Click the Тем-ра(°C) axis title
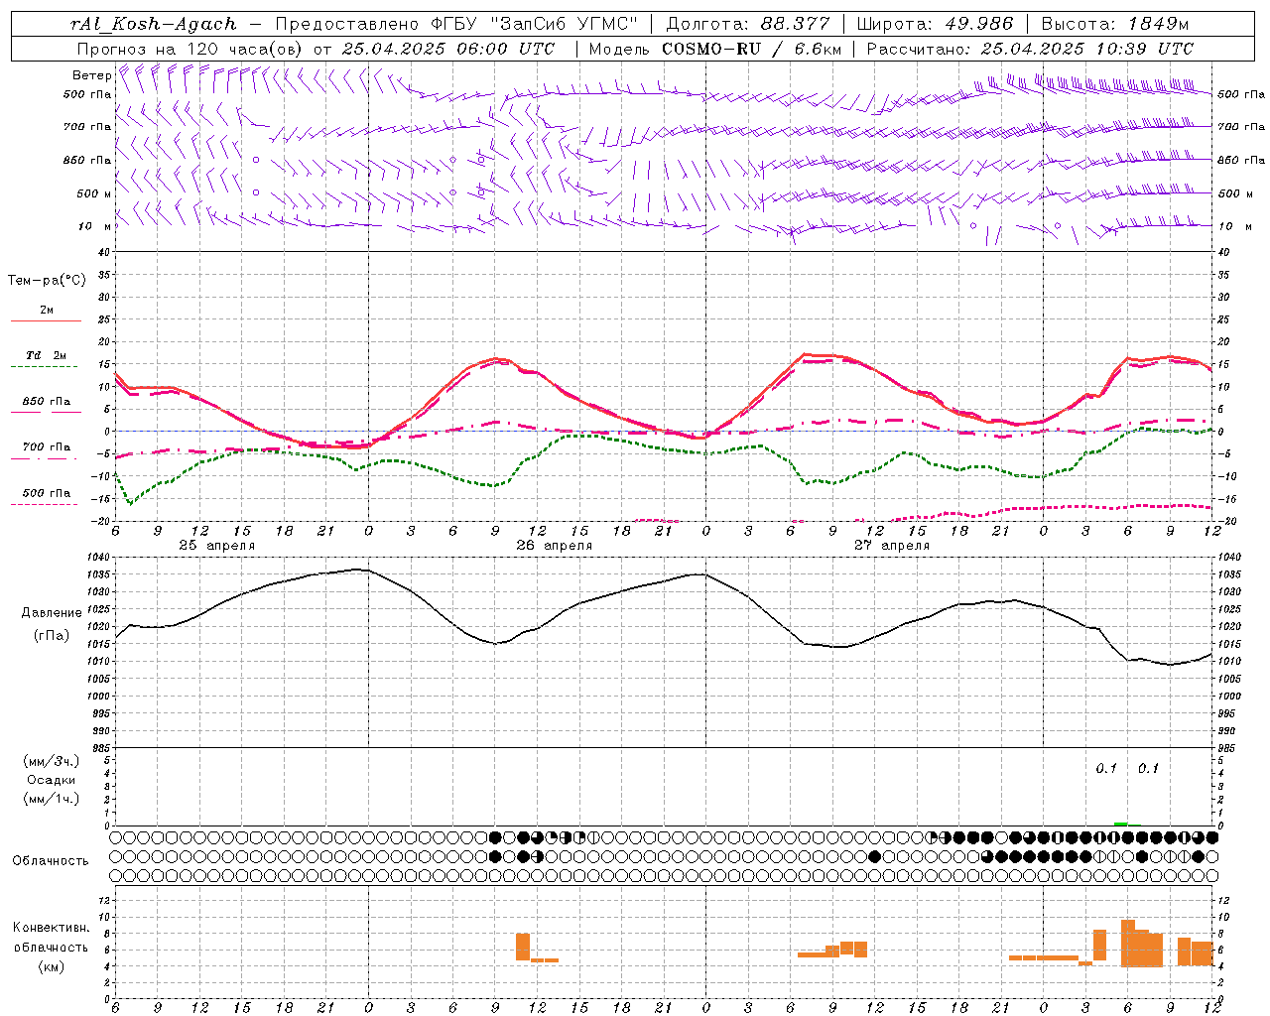The width and height of the screenshot is (1270, 1016). (x=47, y=281)
